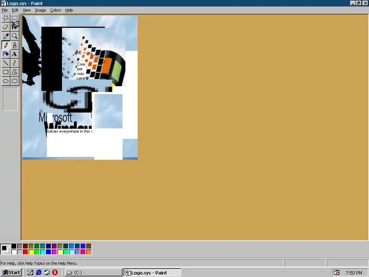Choose the dark gray palette swatch
Viewport: 369px width, 277px height.
(x=19, y=246)
